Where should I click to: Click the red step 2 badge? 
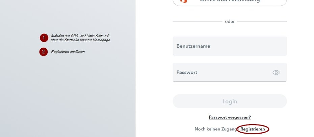point(44,52)
